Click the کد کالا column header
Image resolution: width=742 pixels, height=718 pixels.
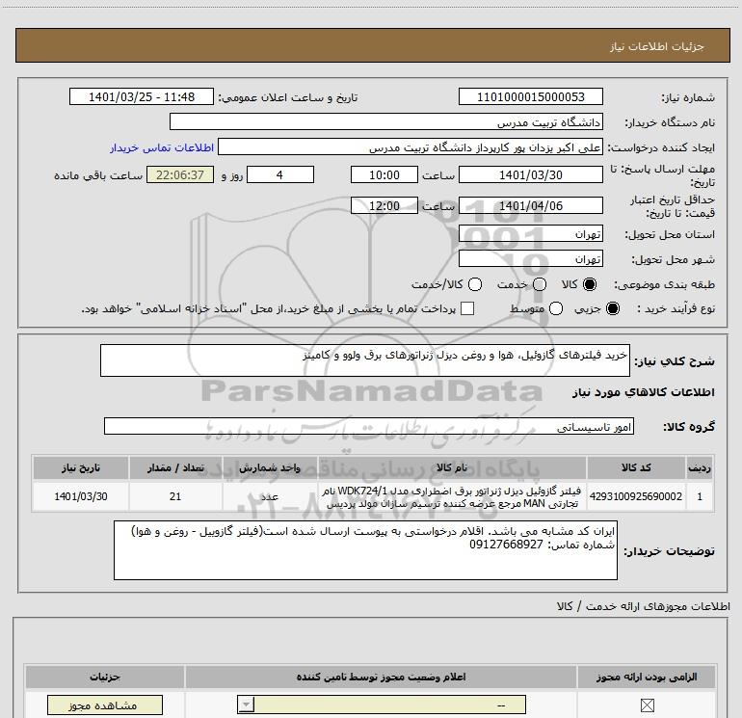click(x=636, y=467)
